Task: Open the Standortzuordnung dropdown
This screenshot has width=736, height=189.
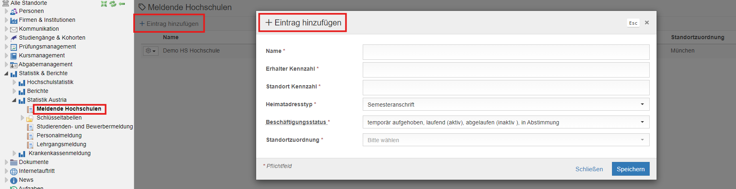Action: click(506, 140)
